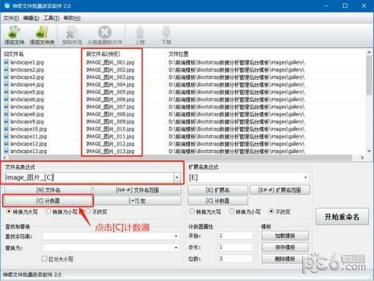
Task: Select extension 转换为小写 radio button
Action: click(x=232, y=211)
